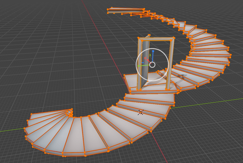The image size is (243, 163).
Task: Click the top-left corner vertex of door frame
Action: pyautogui.click(x=138, y=38)
